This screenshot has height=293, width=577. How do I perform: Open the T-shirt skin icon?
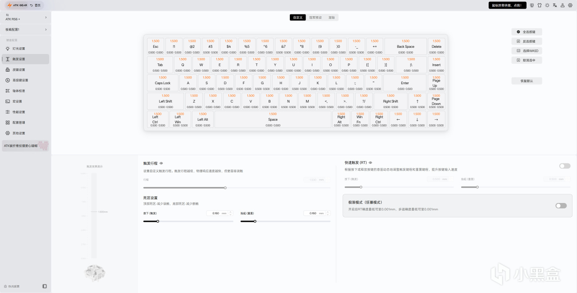(540, 5)
